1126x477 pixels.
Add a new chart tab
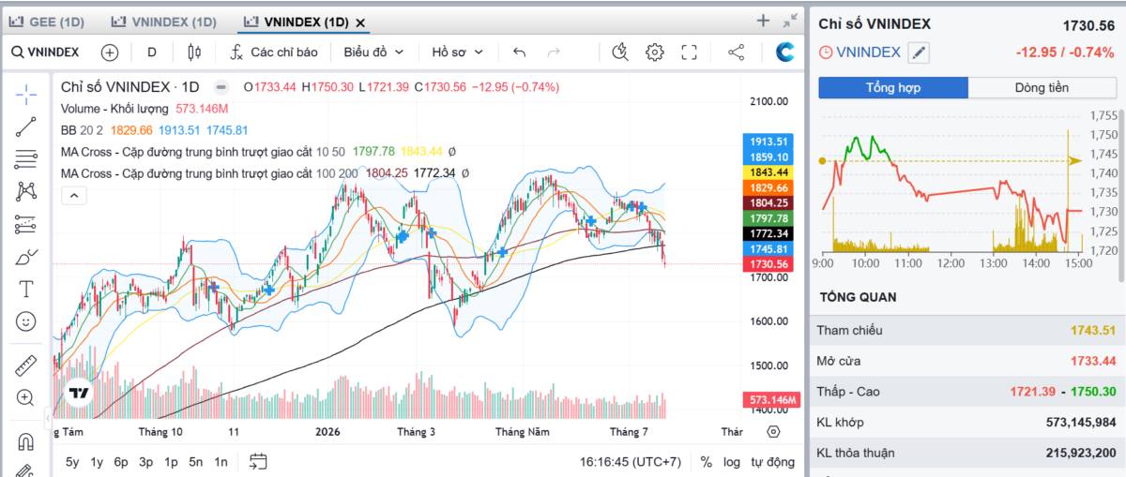(x=763, y=21)
